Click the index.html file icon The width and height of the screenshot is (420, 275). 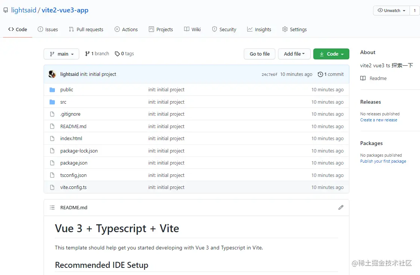[52, 138]
